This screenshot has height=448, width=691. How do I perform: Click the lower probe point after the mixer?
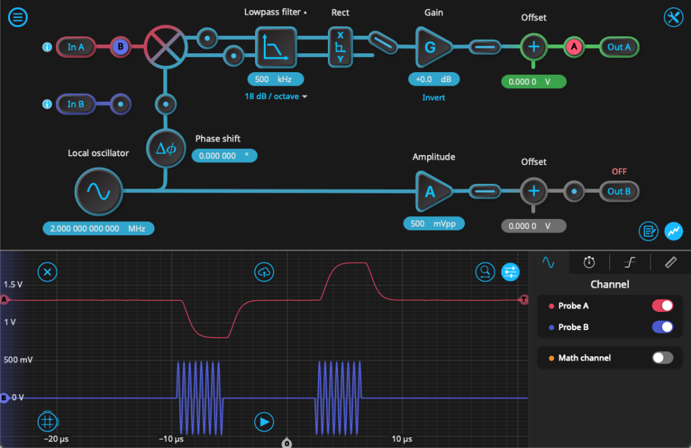click(233, 56)
